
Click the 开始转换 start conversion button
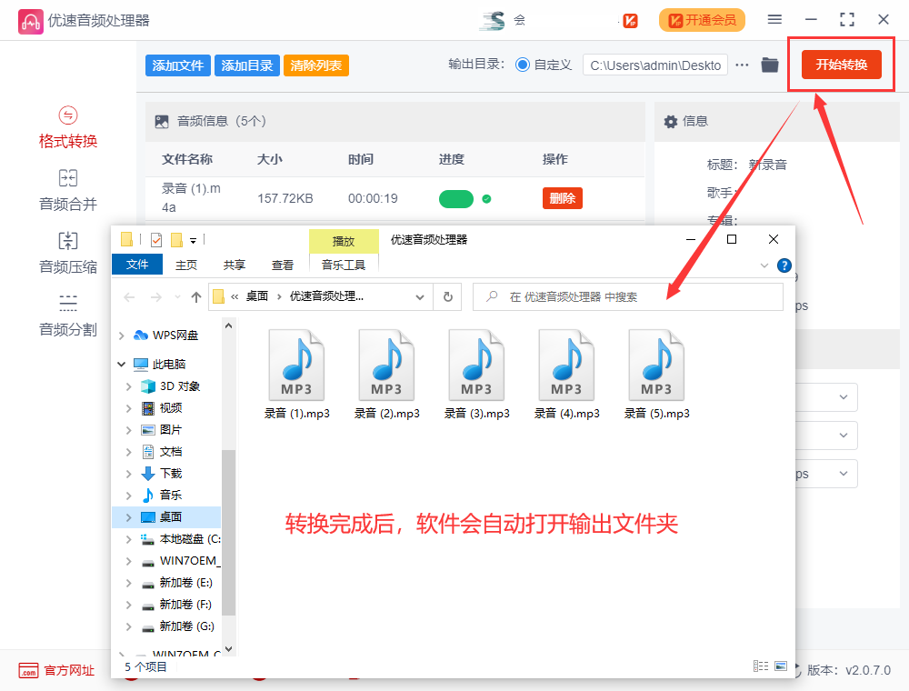pos(841,65)
